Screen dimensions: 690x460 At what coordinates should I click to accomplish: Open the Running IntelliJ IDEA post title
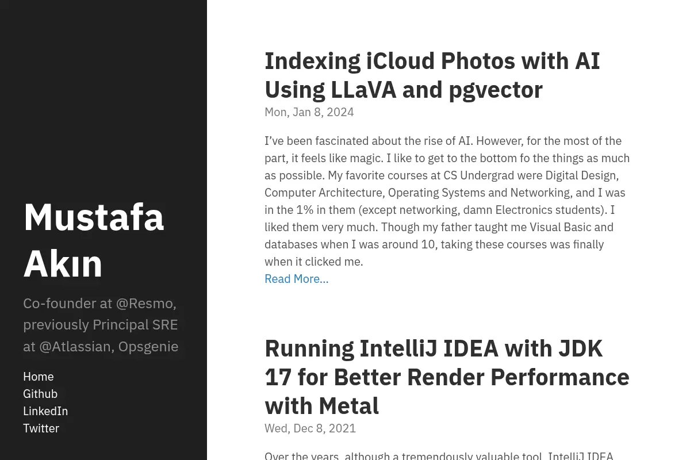tap(447, 377)
